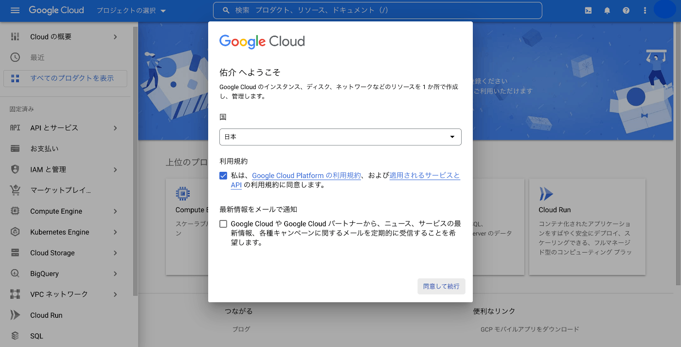Image resolution: width=681 pixels, height=347 pixels.
Task: Click the Cloud Storage icon
Action: pyautogui.click(x=15, y=253)
